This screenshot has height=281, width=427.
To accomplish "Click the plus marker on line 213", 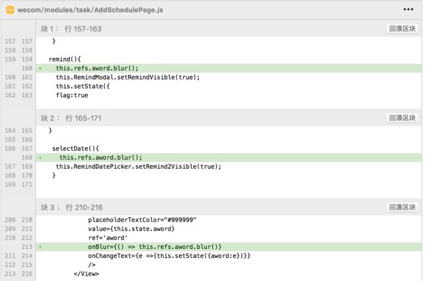I will [40, 247].
